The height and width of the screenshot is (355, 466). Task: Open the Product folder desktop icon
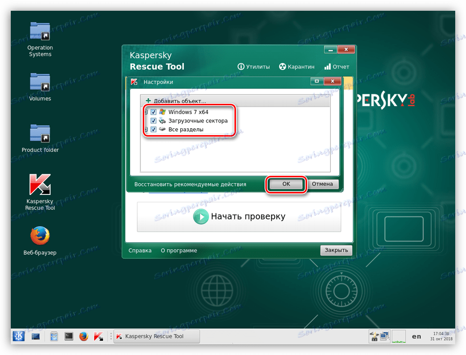[40, 138]
